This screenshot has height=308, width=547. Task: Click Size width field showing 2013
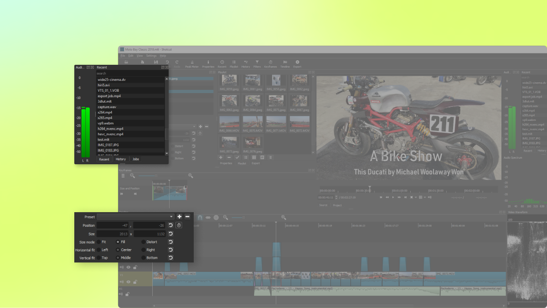[113, 234]
